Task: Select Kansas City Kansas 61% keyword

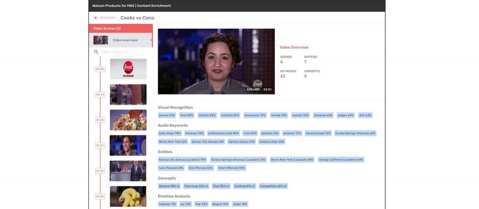Action: (x=208, y=142)
